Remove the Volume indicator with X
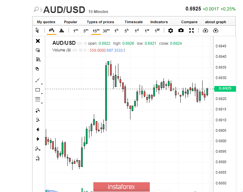Viewport: 243px width, 192px height. tap(85, 50)
